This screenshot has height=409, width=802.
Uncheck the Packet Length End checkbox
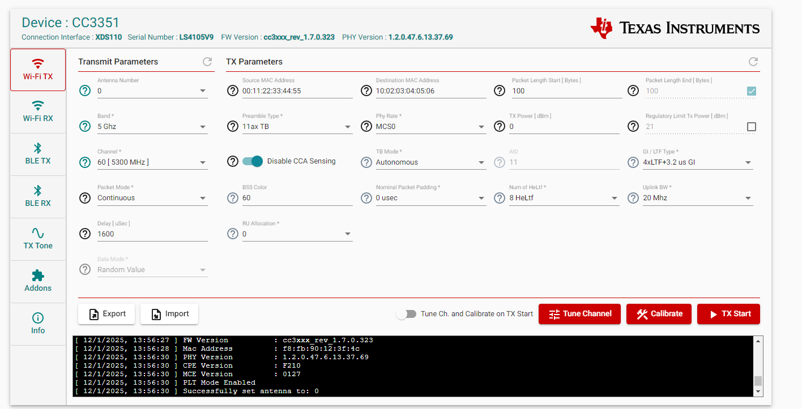pos(752,91)
